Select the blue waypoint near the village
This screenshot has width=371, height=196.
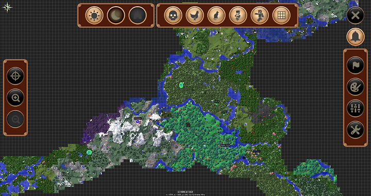coord(257,154)
